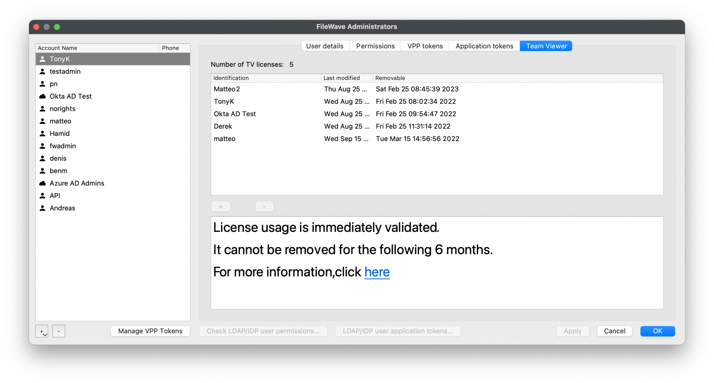
Task: Click the Phone column header
Action: click(x=175, y=48)
